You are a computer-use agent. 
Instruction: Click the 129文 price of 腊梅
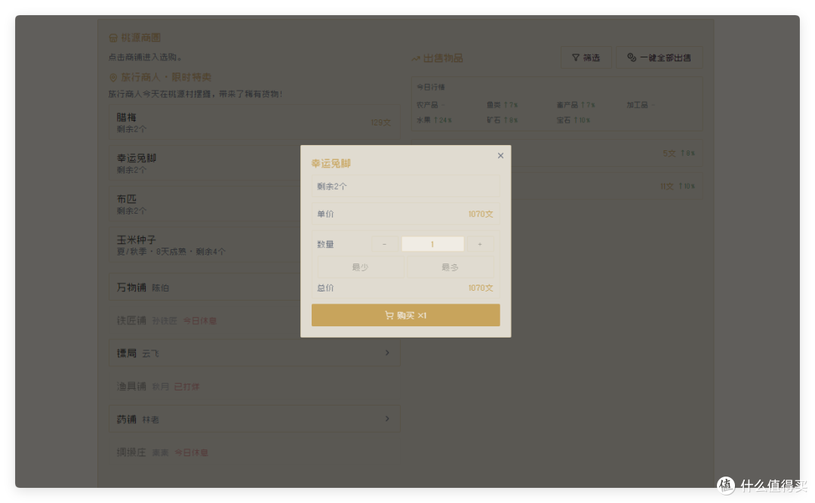(380, 122)
